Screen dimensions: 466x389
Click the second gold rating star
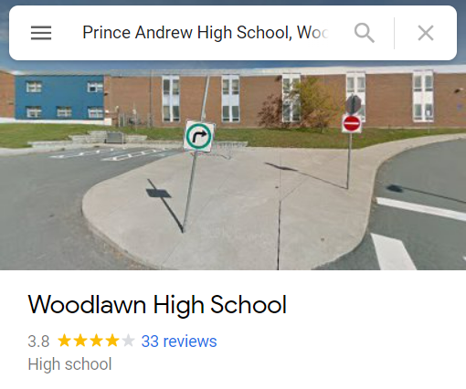pos(80,341)
